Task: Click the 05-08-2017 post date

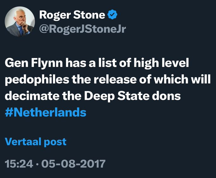Action: (x=73, y=164)
